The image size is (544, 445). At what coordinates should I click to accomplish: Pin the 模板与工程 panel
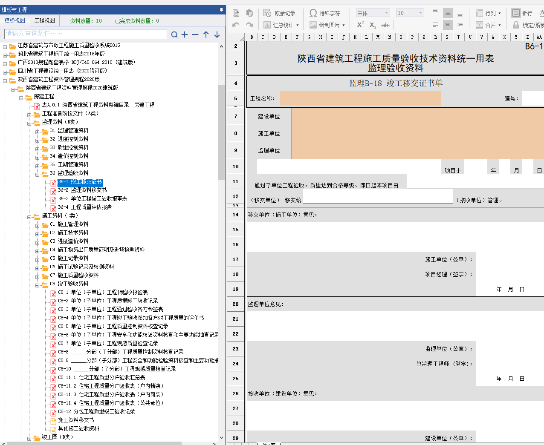click(221, 9)
